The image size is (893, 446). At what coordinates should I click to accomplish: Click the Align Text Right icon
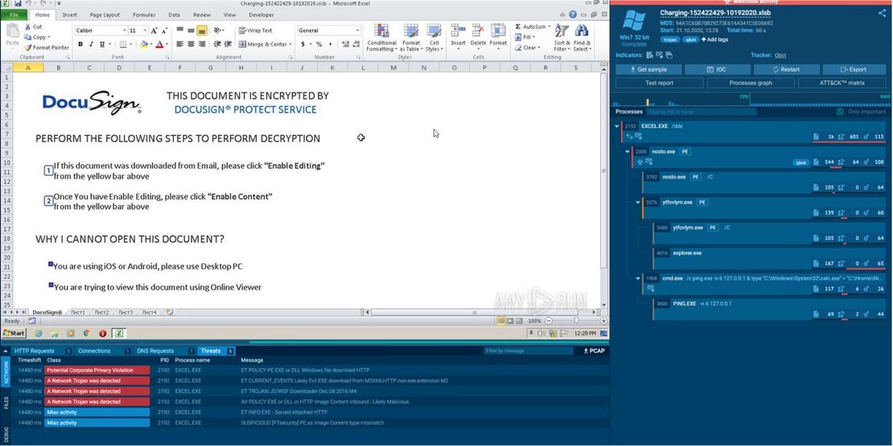202,44
